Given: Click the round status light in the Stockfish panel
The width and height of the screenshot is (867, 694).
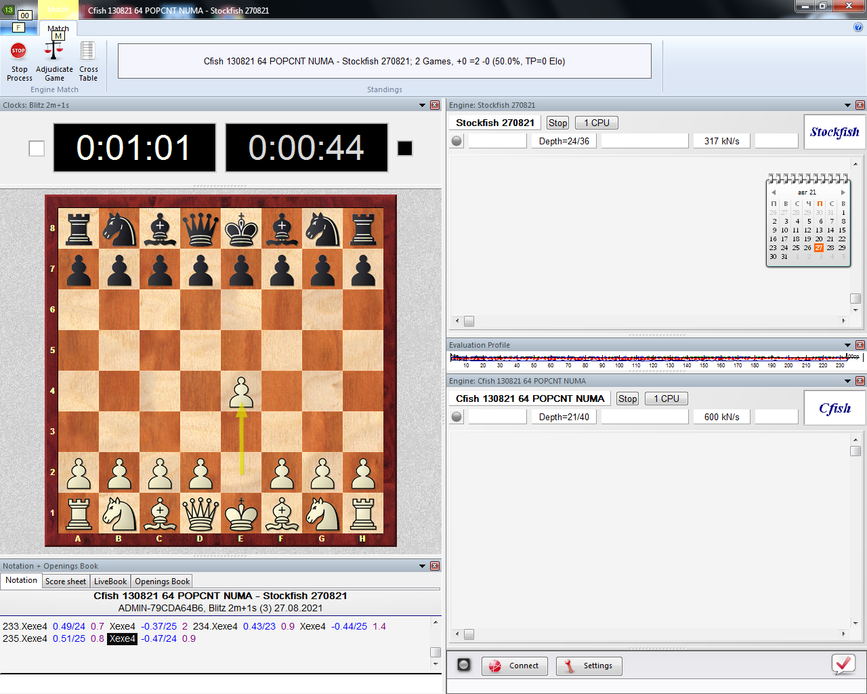Looking at the screenshot, I should [457, 141].
